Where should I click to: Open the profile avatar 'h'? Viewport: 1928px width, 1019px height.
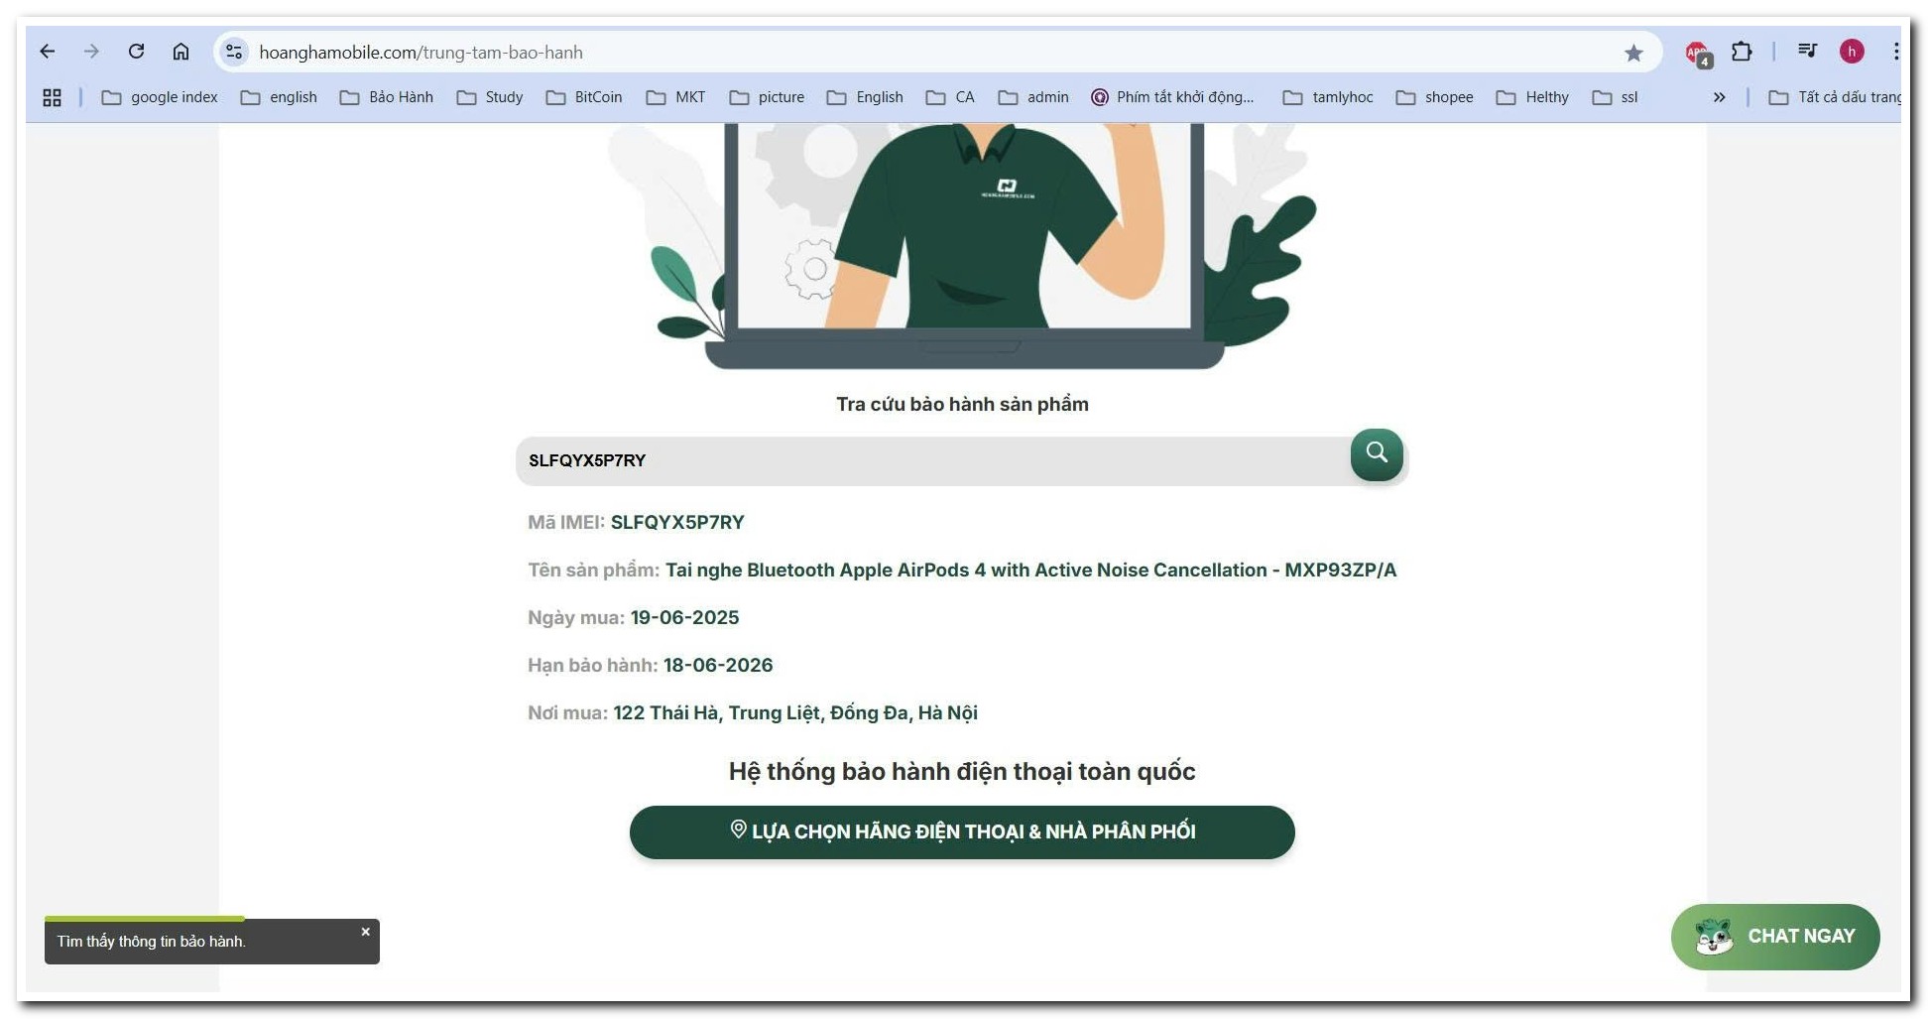1852,52
